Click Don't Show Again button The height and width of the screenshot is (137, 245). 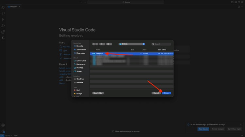tap(234, 129)
